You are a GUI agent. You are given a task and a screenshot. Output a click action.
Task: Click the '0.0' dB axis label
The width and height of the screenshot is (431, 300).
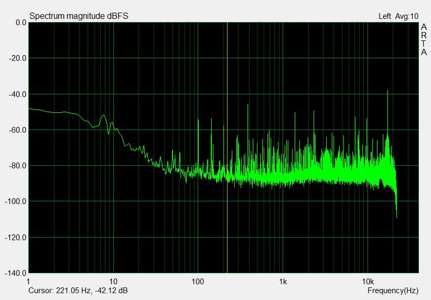point(21,23)
